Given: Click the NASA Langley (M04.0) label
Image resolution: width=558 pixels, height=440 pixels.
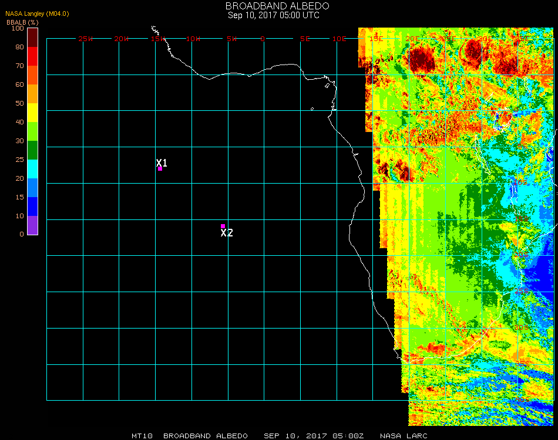Looking at the screenshot, I should tap(38, 13).
